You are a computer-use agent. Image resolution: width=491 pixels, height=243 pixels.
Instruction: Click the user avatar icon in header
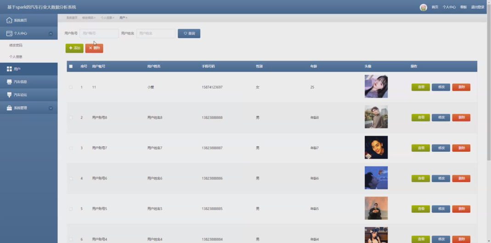[x=423, y=7]
